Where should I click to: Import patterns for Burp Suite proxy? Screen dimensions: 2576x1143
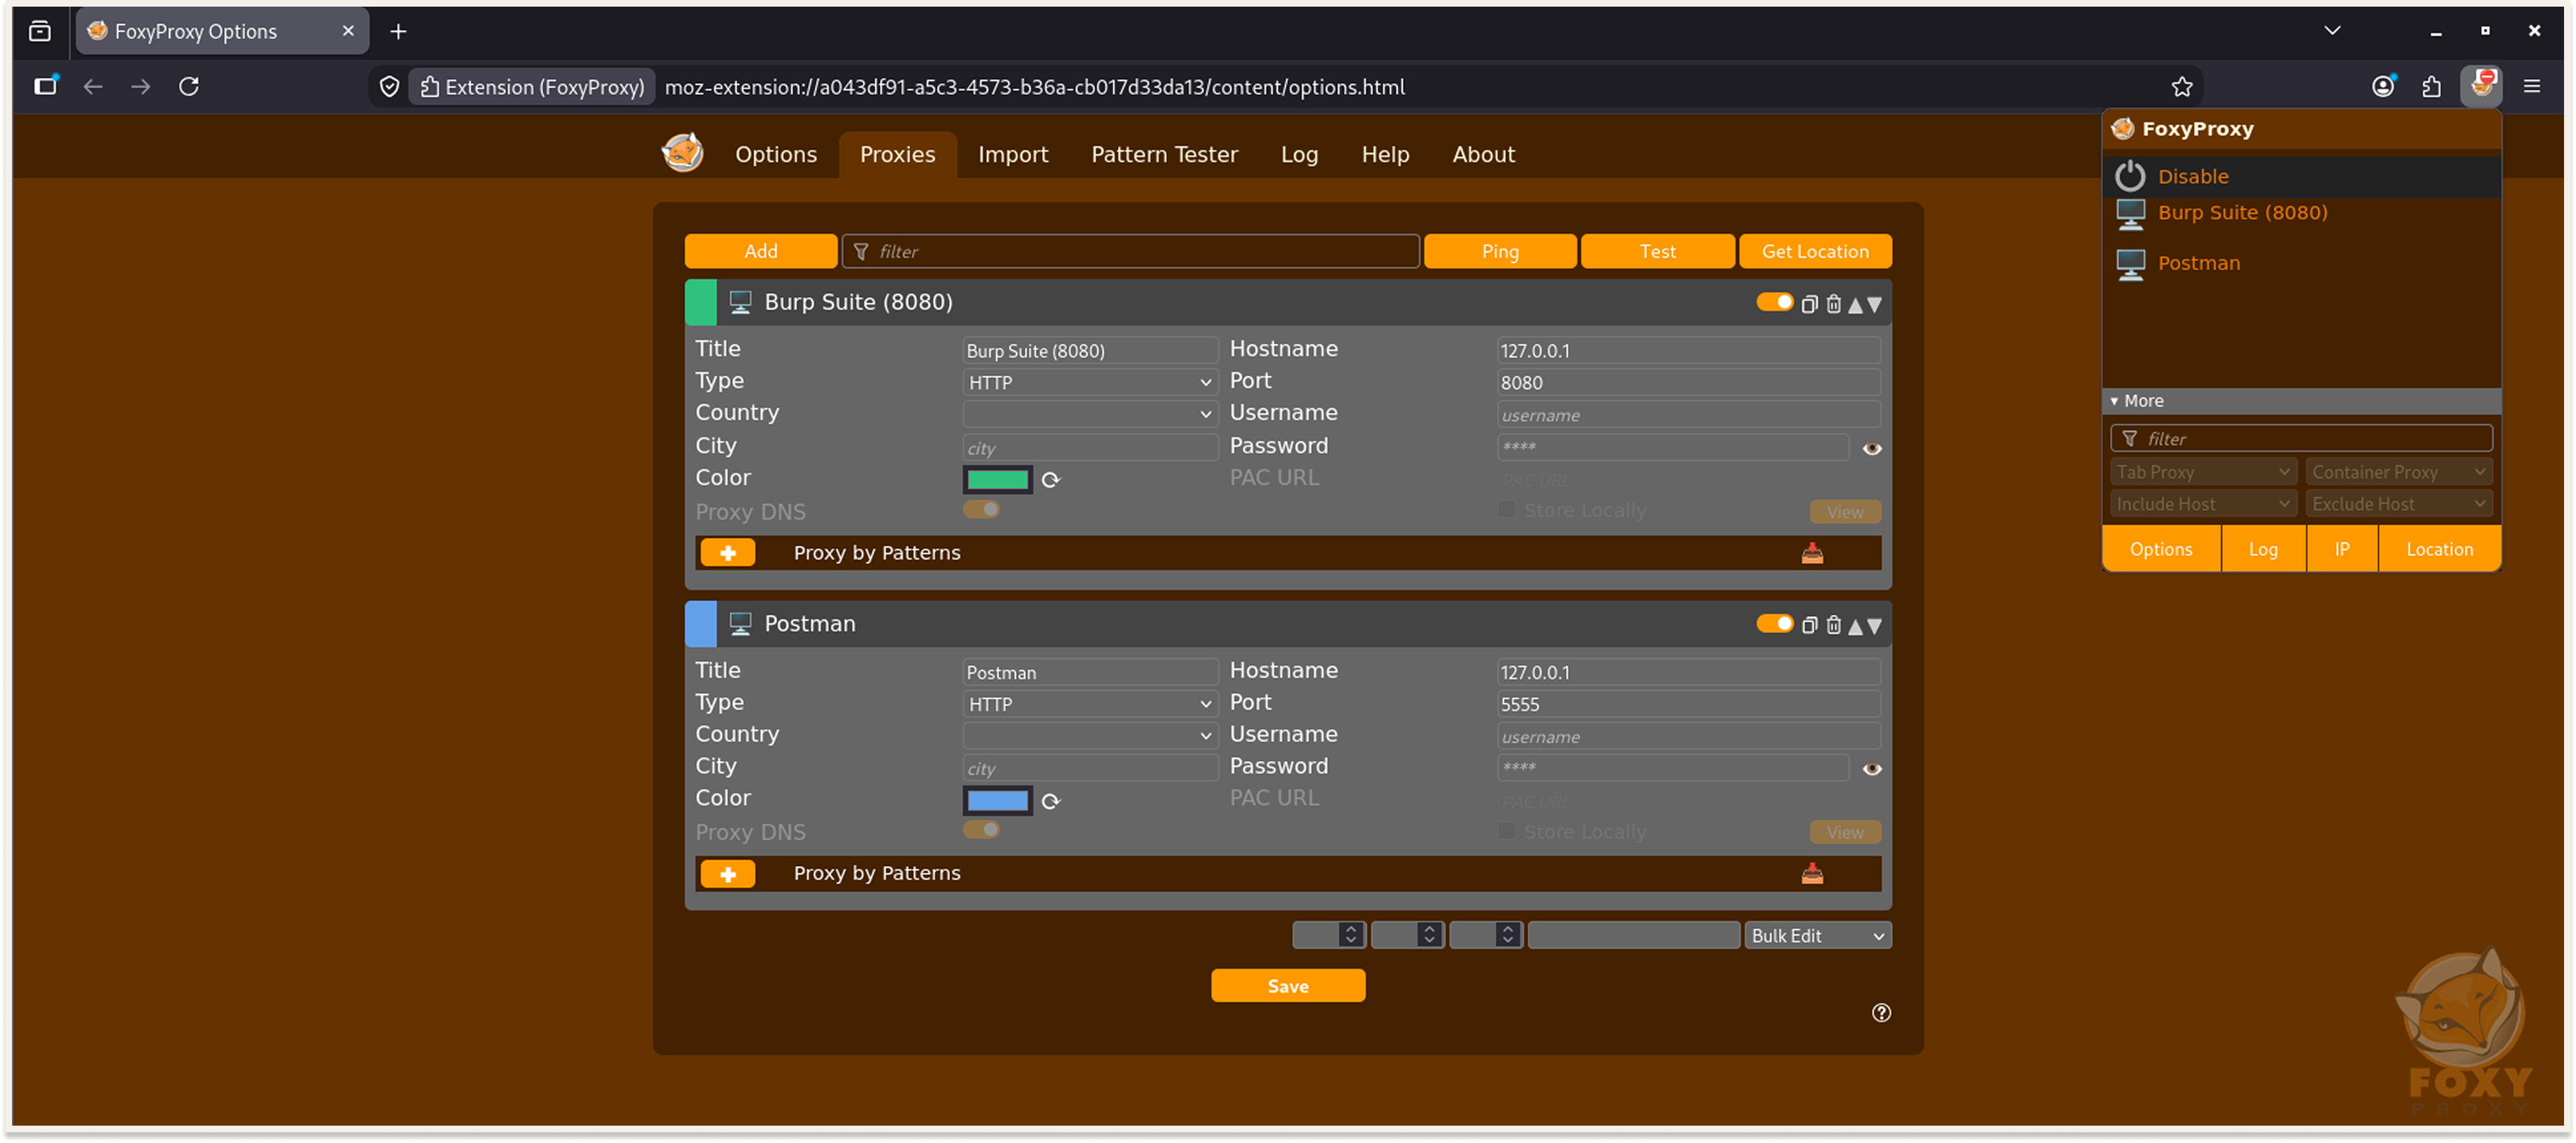1812,553
